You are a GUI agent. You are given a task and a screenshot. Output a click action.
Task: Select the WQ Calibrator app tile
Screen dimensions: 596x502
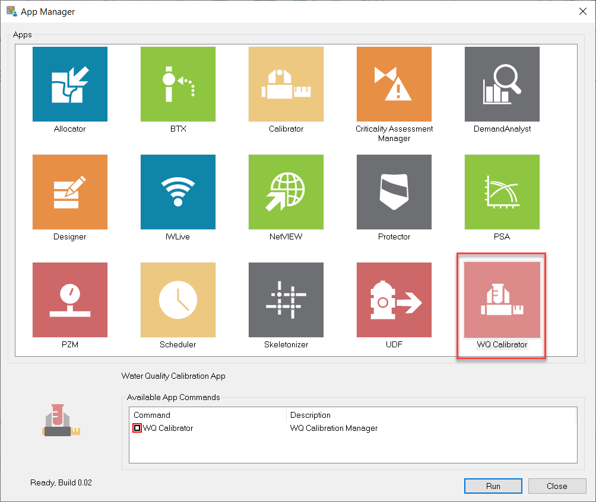[x=502, y=300]
